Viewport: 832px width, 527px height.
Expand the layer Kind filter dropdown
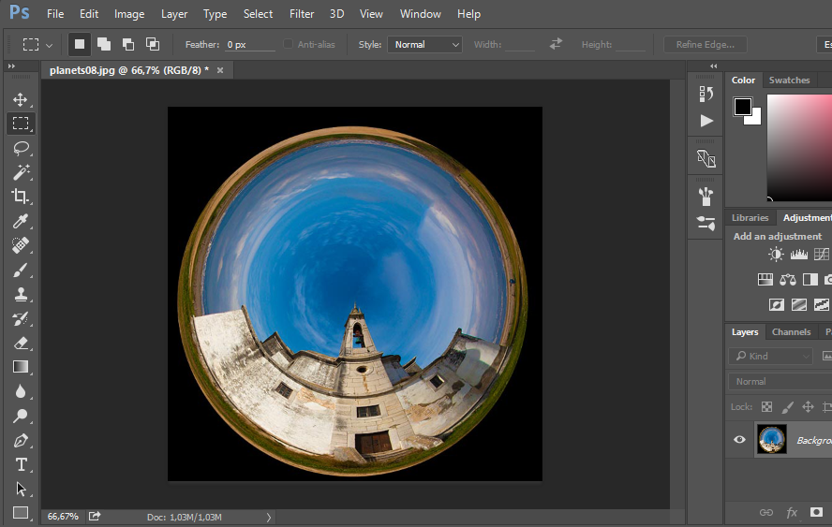coord(770,356)
